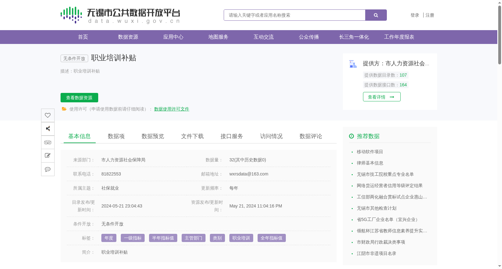502x269 pixels.
Task: Click the 类别 tag
Action: 217,238
